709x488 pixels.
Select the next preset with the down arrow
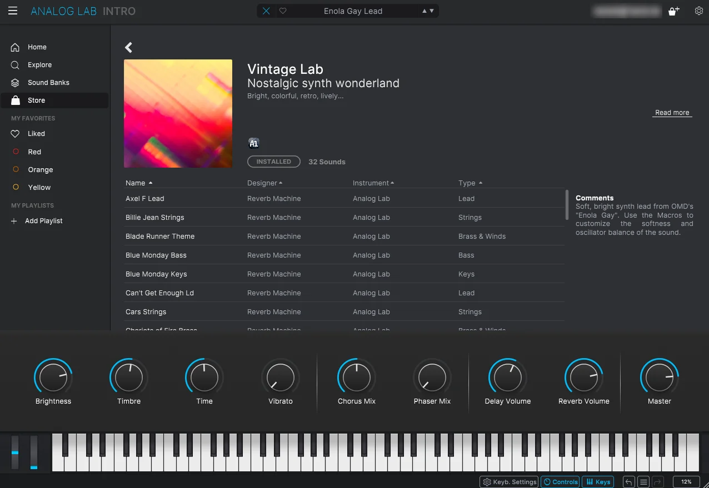click(432, 11)
